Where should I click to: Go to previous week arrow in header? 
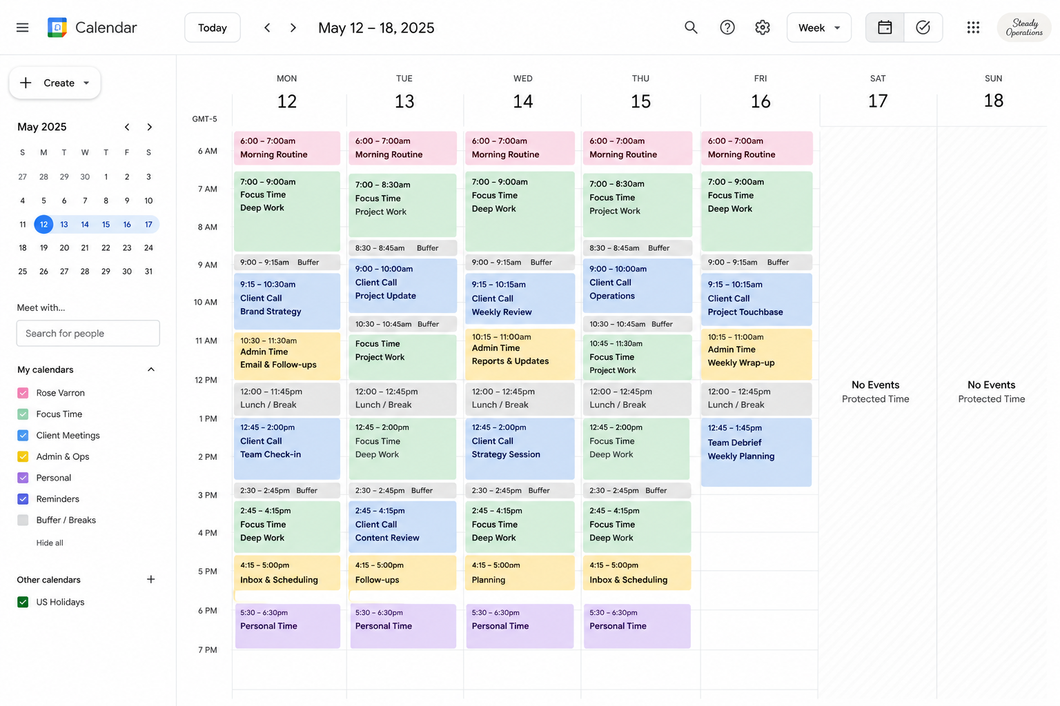[x=267, y=28]
